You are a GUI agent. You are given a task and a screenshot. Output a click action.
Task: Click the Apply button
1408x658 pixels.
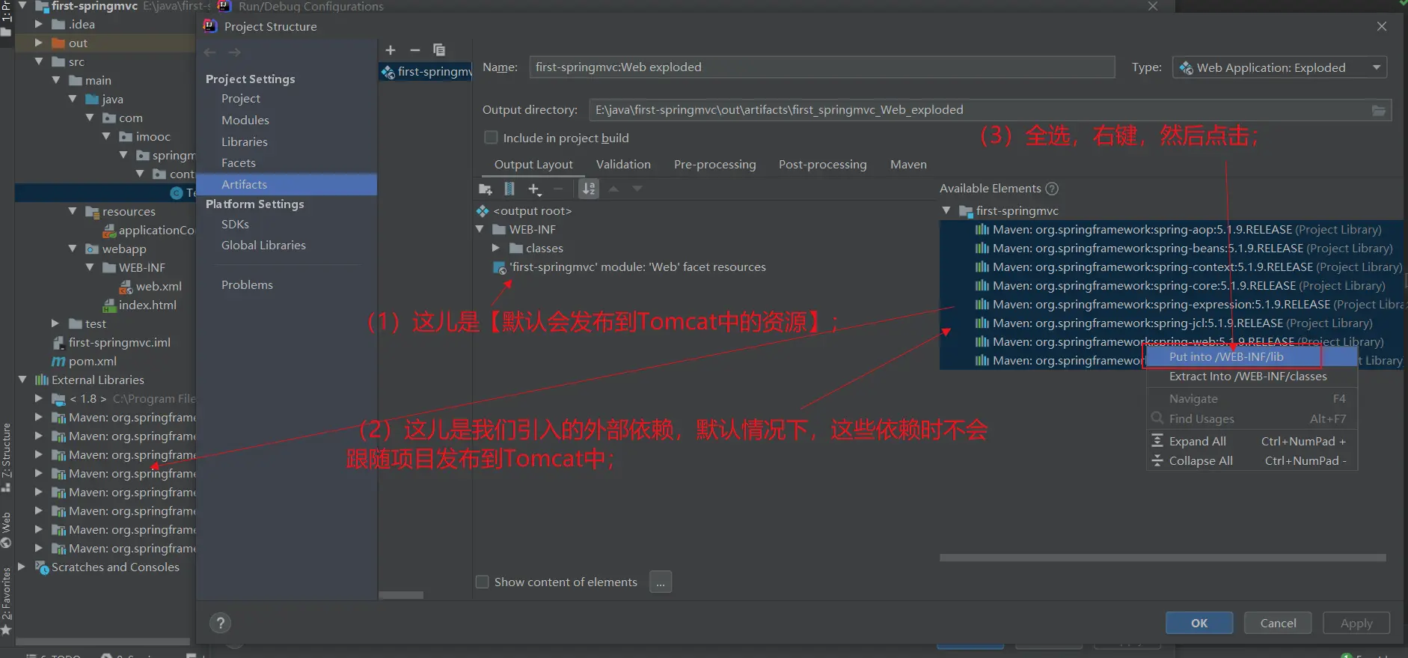(x=1356, y=623)
